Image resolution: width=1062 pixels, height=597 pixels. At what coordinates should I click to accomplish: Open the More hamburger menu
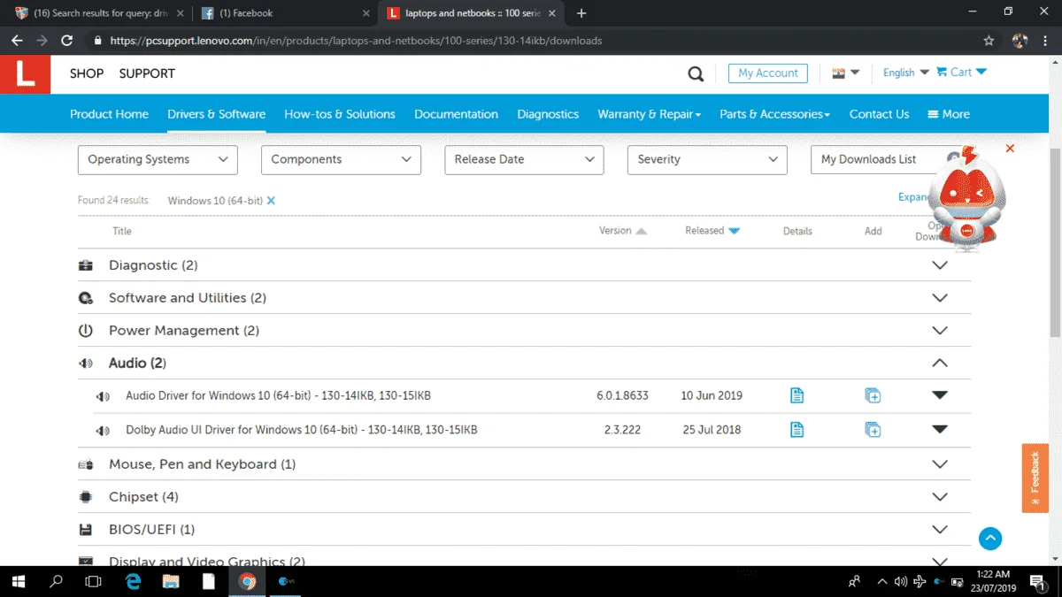point(949,114)
